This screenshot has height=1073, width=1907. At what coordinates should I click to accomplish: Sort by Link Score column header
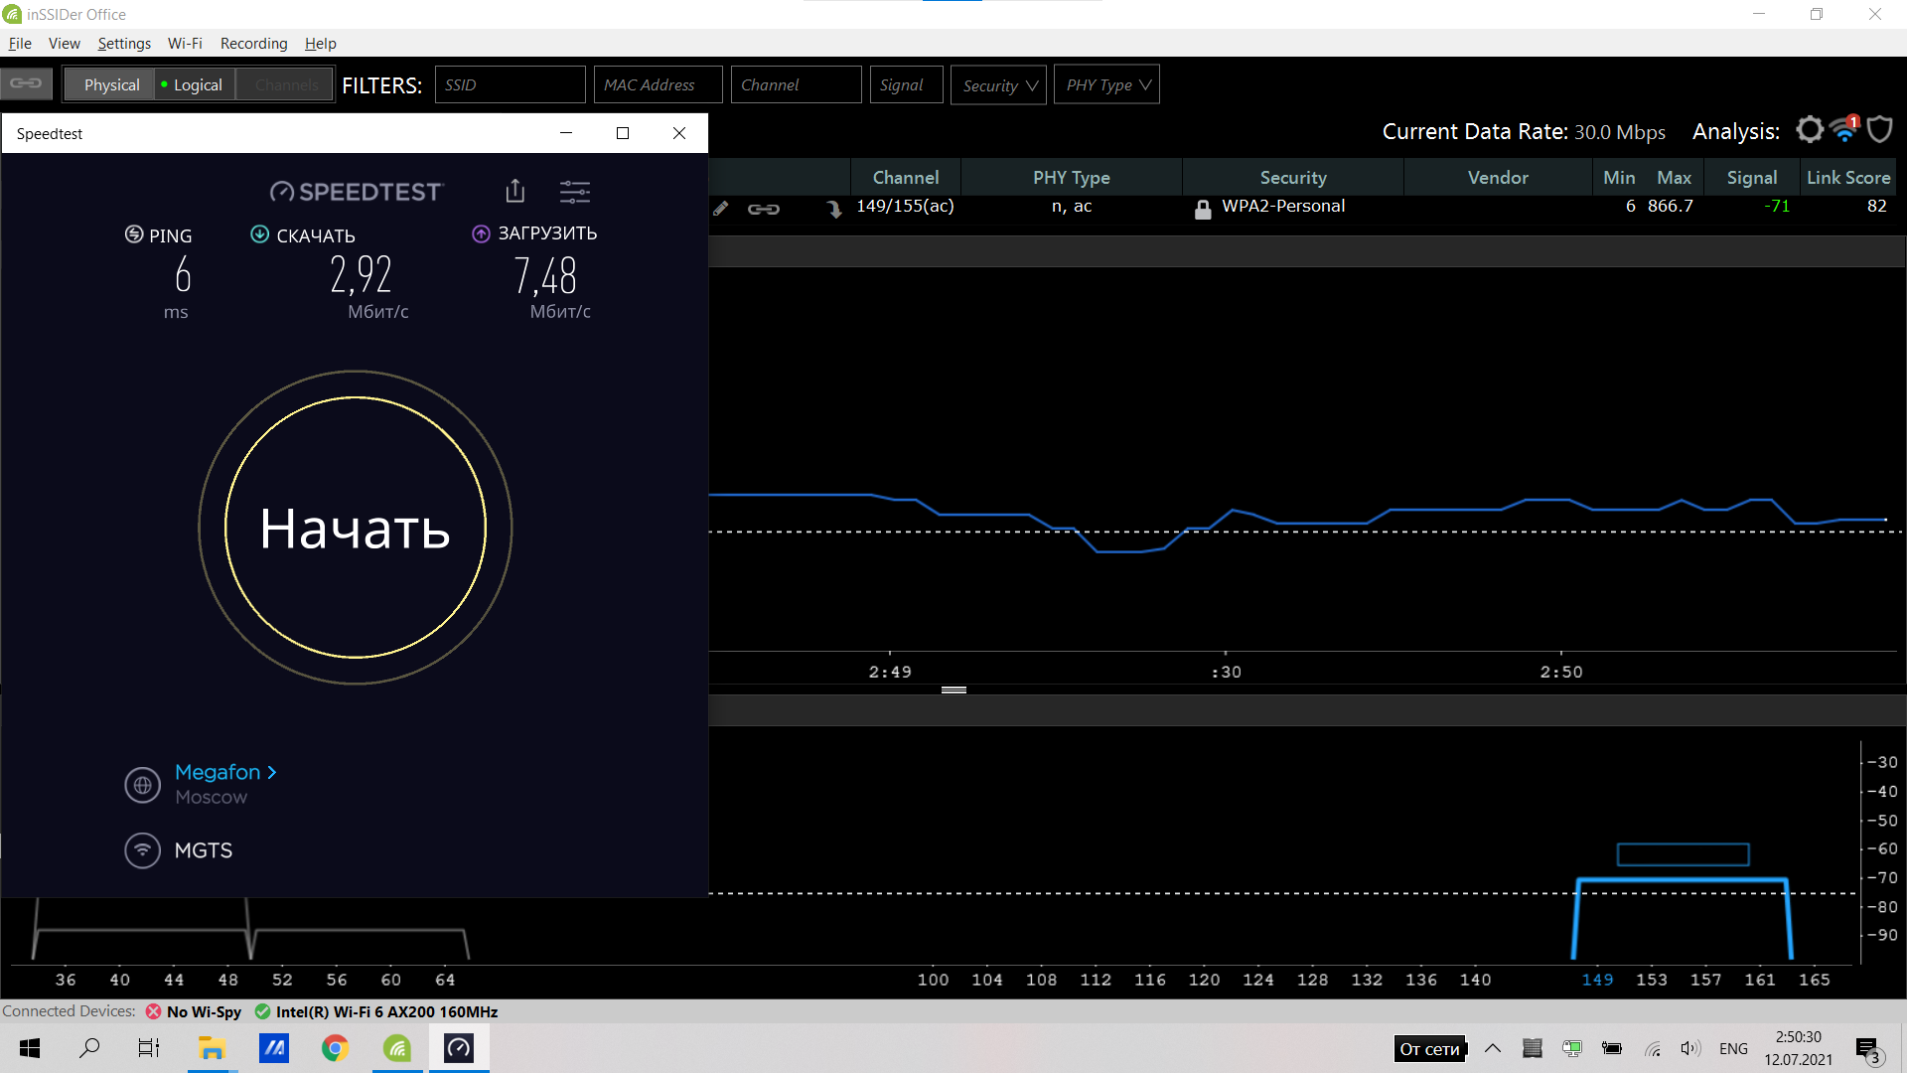coord(1847,177)
